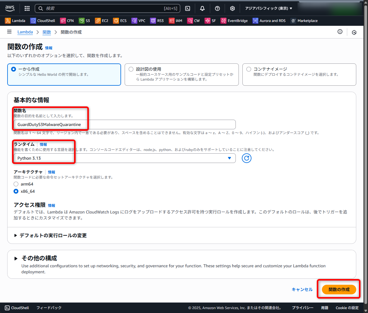Open フィードバック in the footer
368x313 pixels.
pyautogui.click(x=49, y=308)
